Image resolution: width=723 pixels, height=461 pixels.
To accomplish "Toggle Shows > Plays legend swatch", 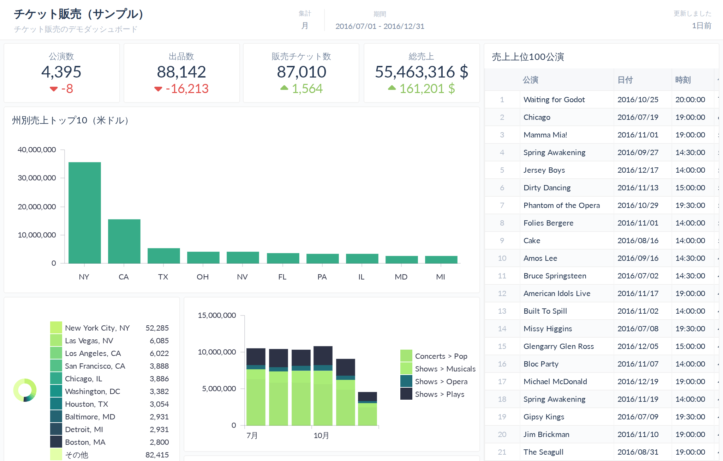I will 406,394.
